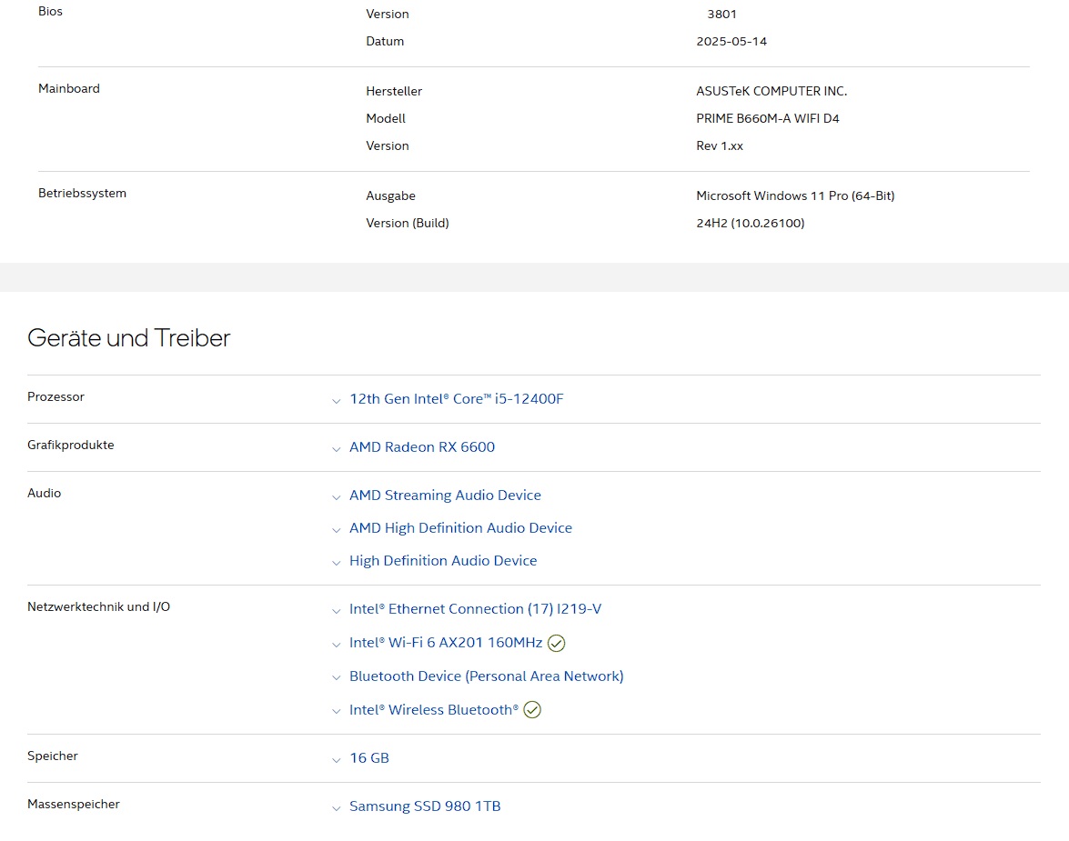Expand the AMD High Definition Audio Device chevron
This screenshot has width=1069, height=841.
click(x=336, y=530)
